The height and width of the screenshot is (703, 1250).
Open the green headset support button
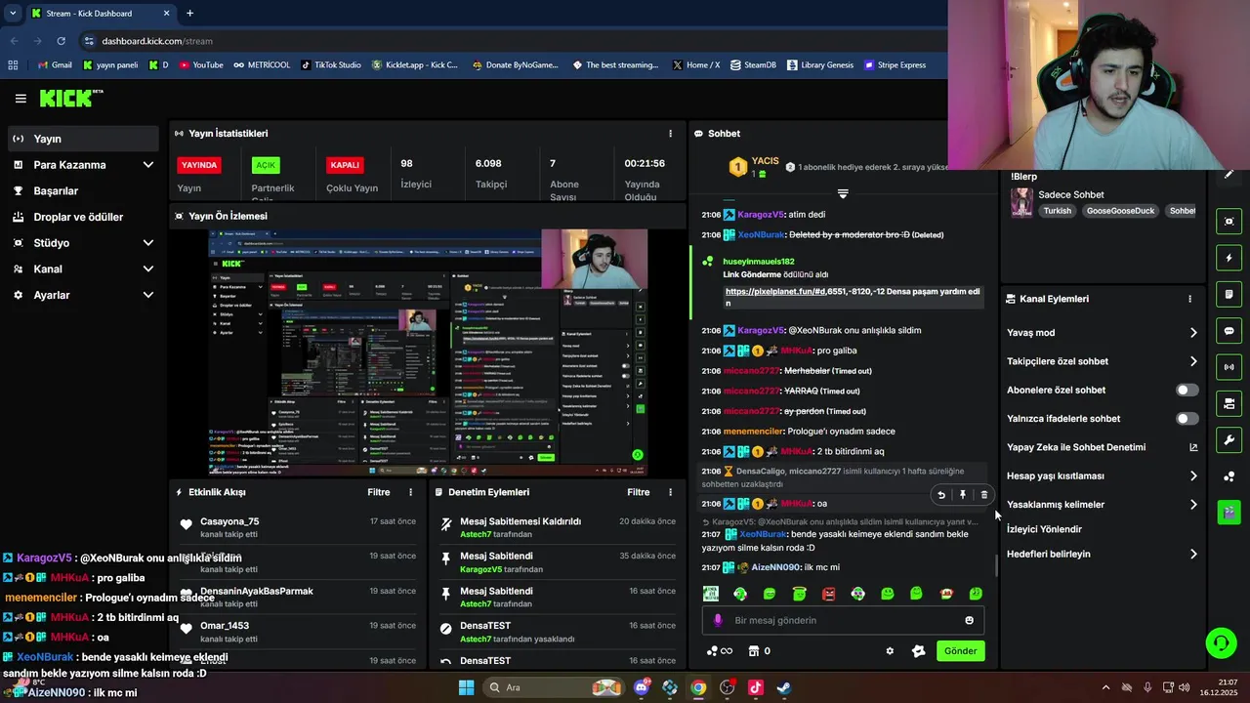(1221, 642)
